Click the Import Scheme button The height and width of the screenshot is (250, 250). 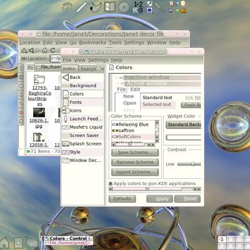tap(135, 172)
